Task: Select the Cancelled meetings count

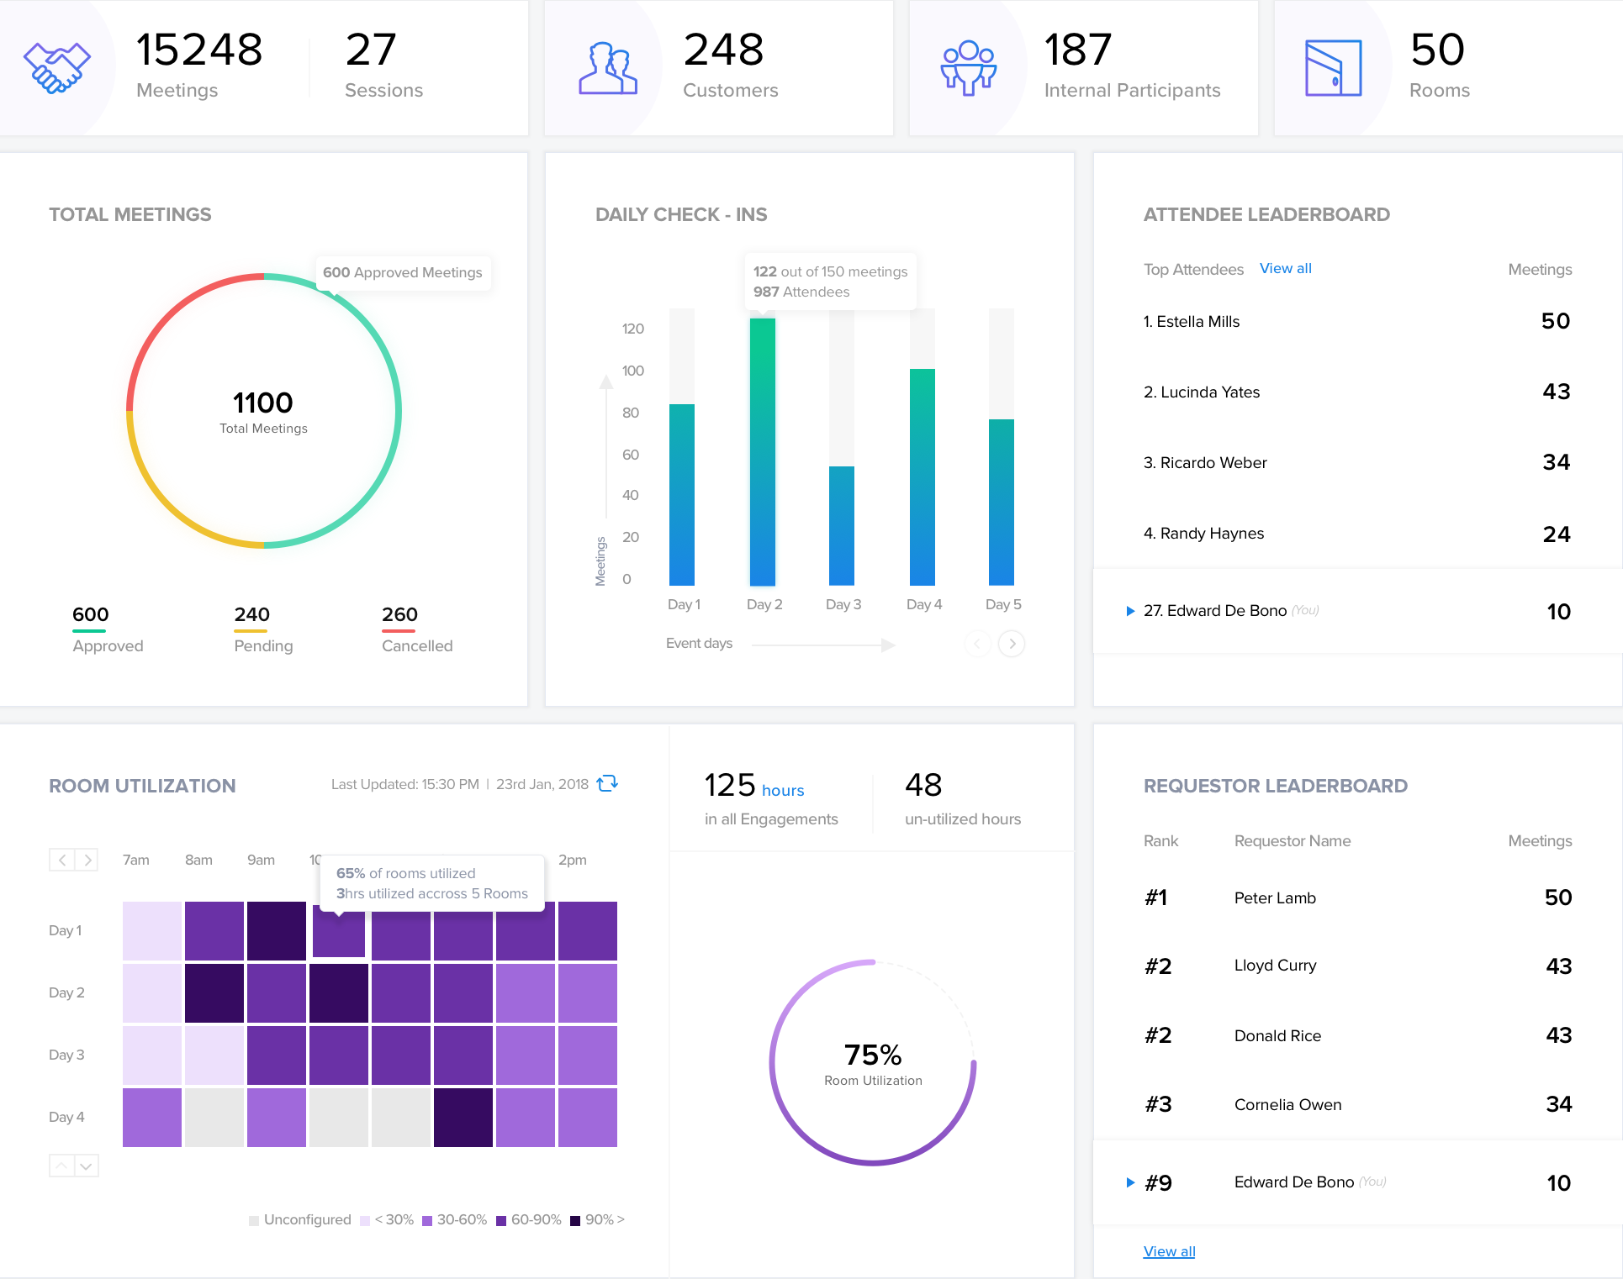Action: click(x=399, y=615)
